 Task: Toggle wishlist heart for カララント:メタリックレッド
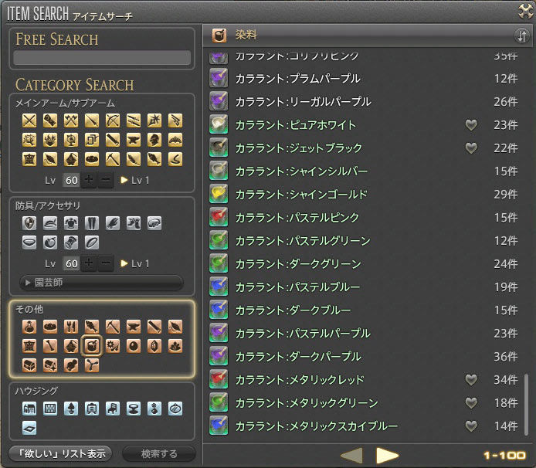[471, 379]
